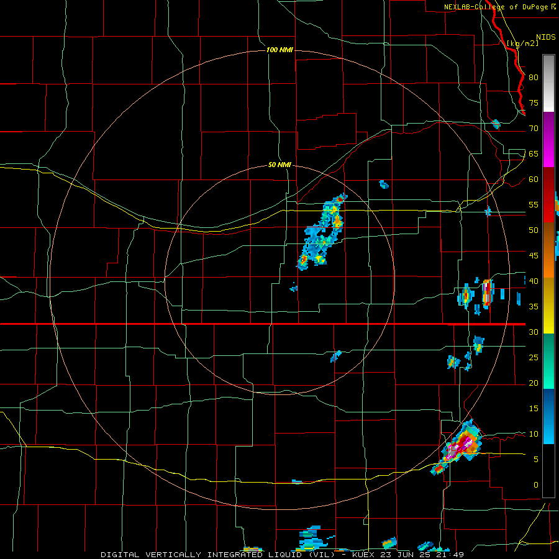Click the "23 JUN 25" date in the caption
559x559 pixels.
405,555
